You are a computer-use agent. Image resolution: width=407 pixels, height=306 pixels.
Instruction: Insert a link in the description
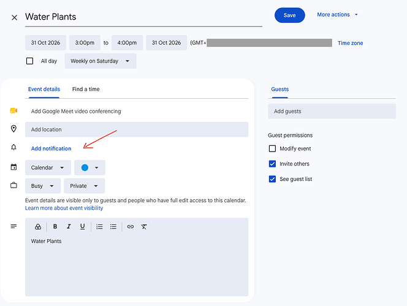[x=131, y=227]
